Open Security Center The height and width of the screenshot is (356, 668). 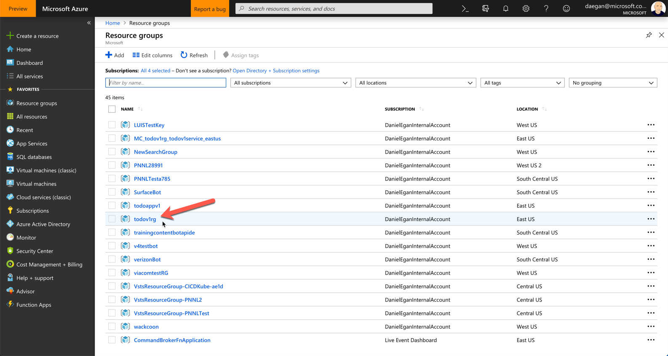[35, 251]
